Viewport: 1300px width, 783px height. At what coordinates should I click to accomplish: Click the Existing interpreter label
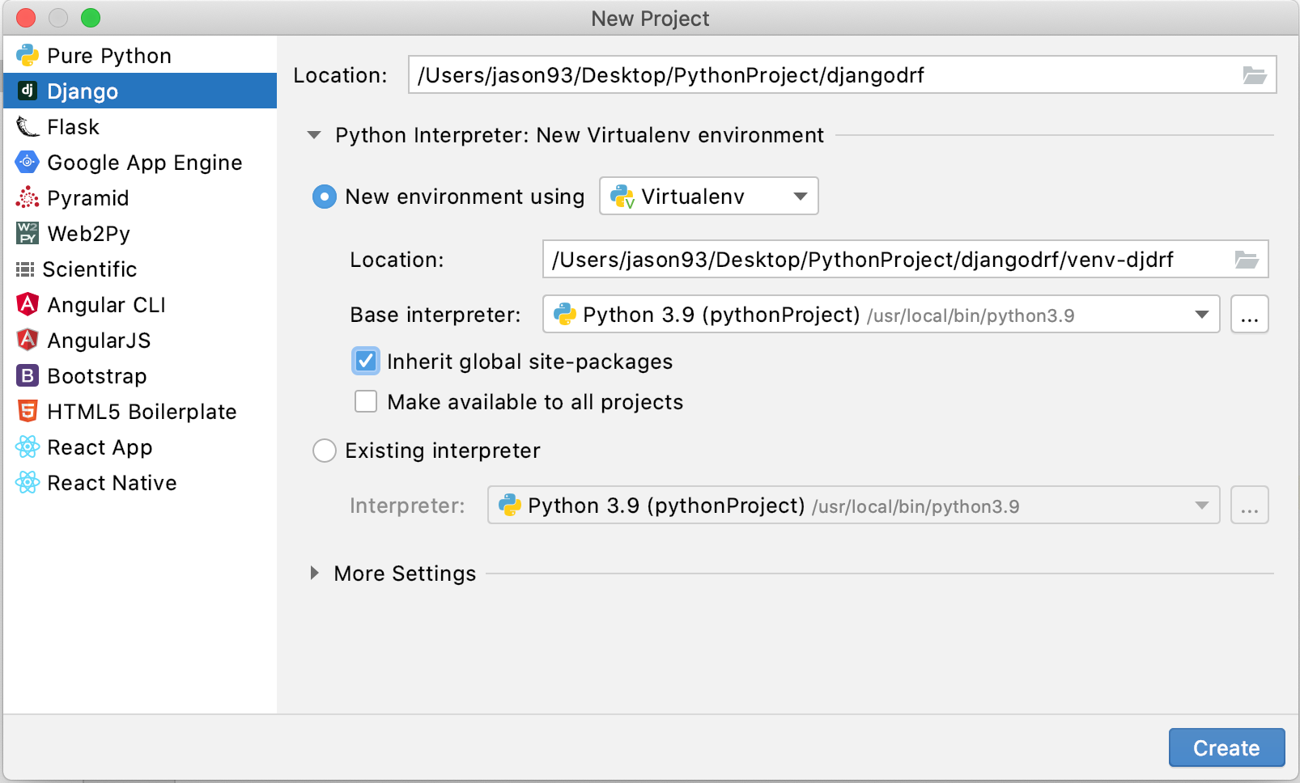443,451
